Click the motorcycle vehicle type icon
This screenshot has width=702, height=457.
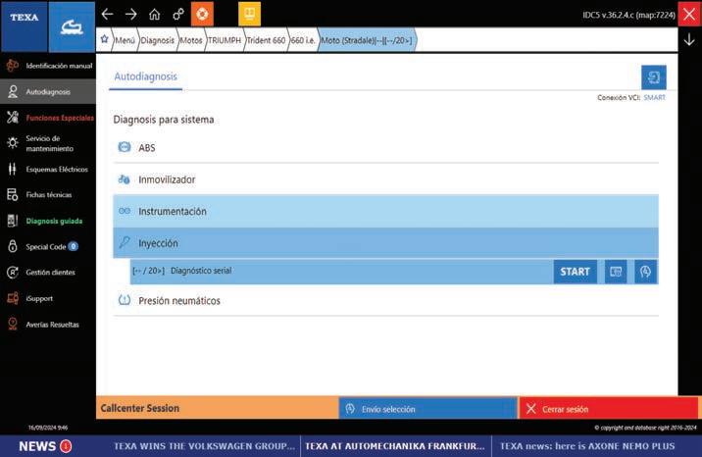(x=72, y=25)
